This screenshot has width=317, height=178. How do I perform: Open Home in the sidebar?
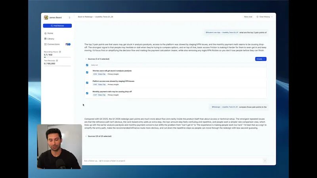coord(49,33)
